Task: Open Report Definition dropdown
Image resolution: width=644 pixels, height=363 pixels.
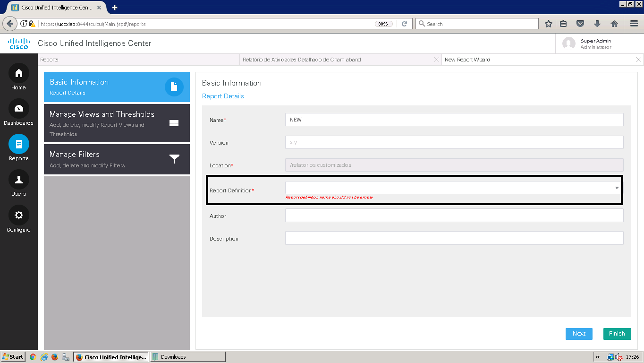Action: click(617, 188)
